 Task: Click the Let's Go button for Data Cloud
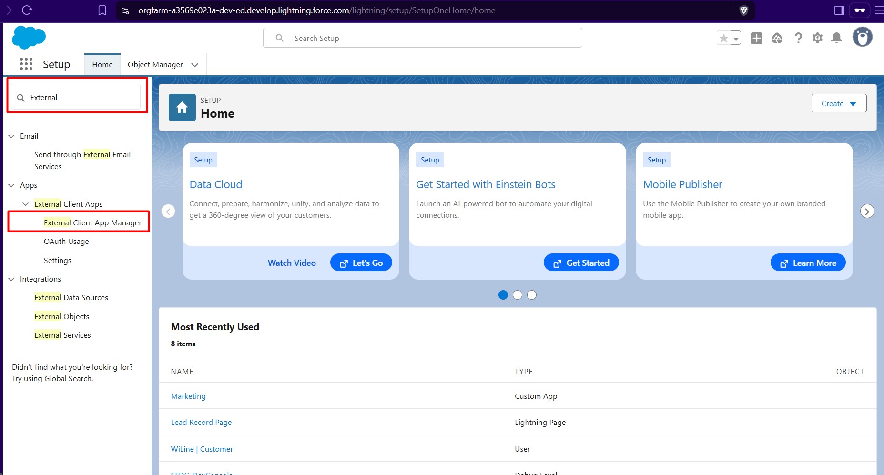coord(361,262)
